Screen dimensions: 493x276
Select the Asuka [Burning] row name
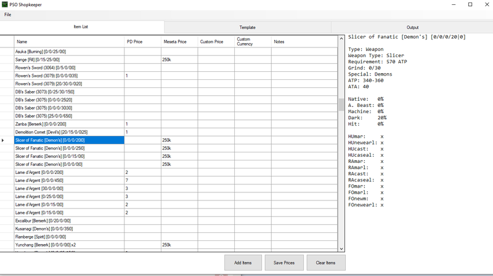click(69, 52)
